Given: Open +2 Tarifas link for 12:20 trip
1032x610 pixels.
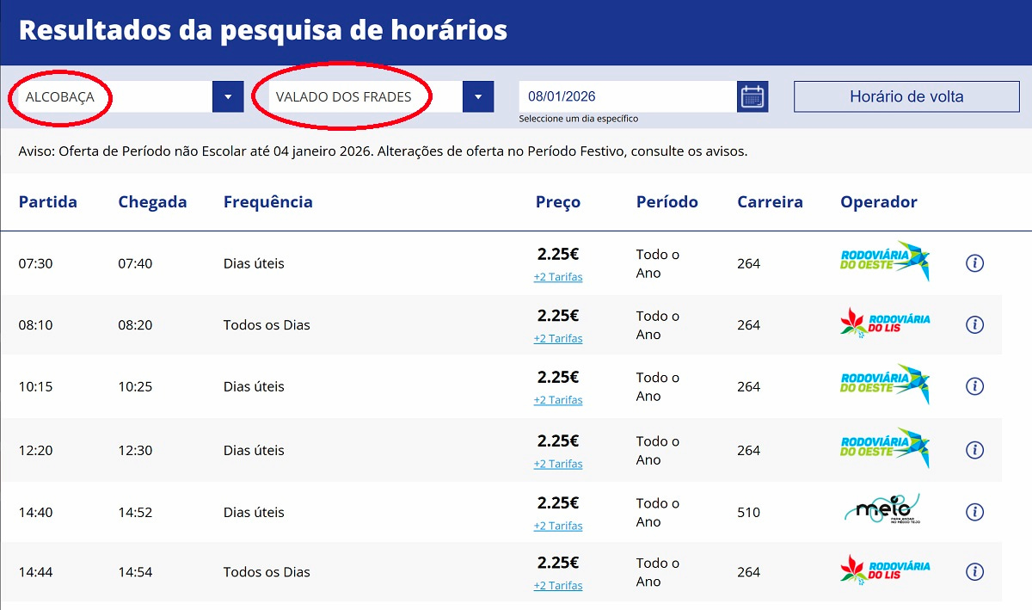Looking at the screenshot, I should [x=557, y=464].
